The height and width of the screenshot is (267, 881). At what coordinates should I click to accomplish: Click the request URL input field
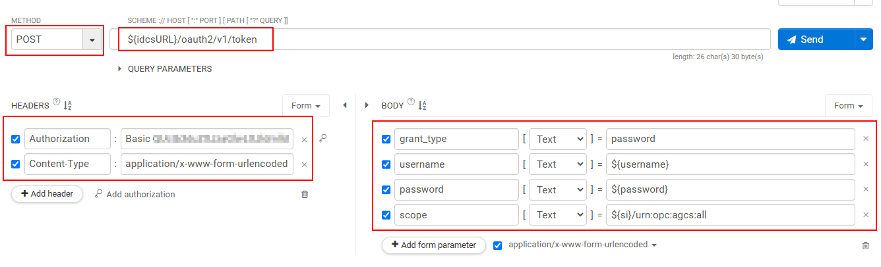tap(514, 39)
